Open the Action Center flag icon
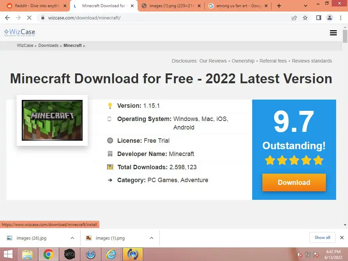The height and width of the screenshot is (261, 348). [316, 255]
